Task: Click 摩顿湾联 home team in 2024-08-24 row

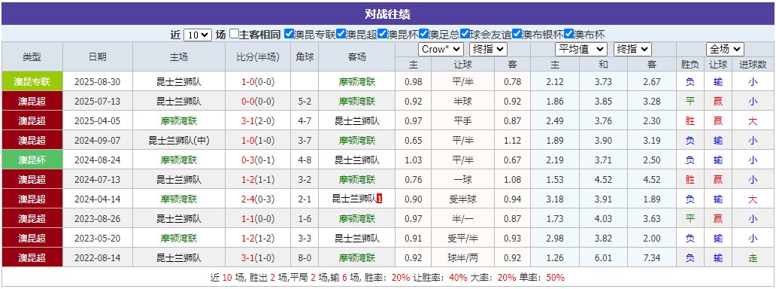Action: tap(179, 160)
